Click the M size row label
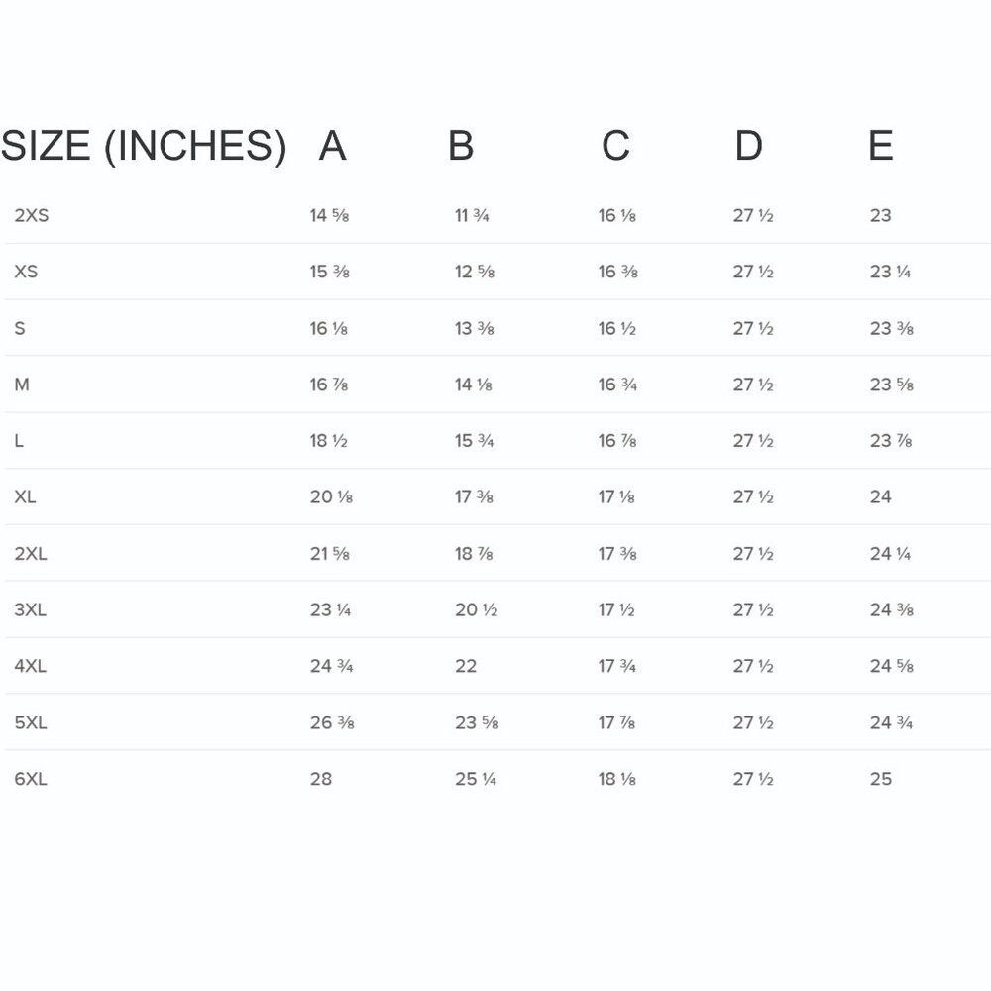Viewport: 991px width, 991px height. coord(22,385)
